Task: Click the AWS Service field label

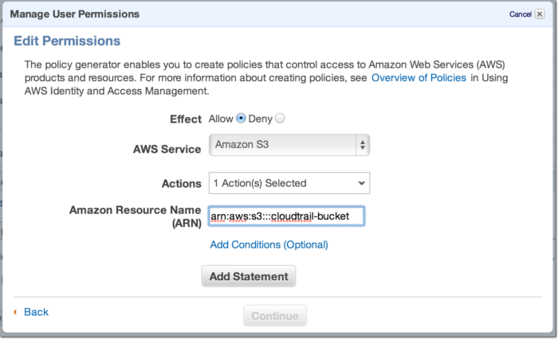Action: (167, 149)
